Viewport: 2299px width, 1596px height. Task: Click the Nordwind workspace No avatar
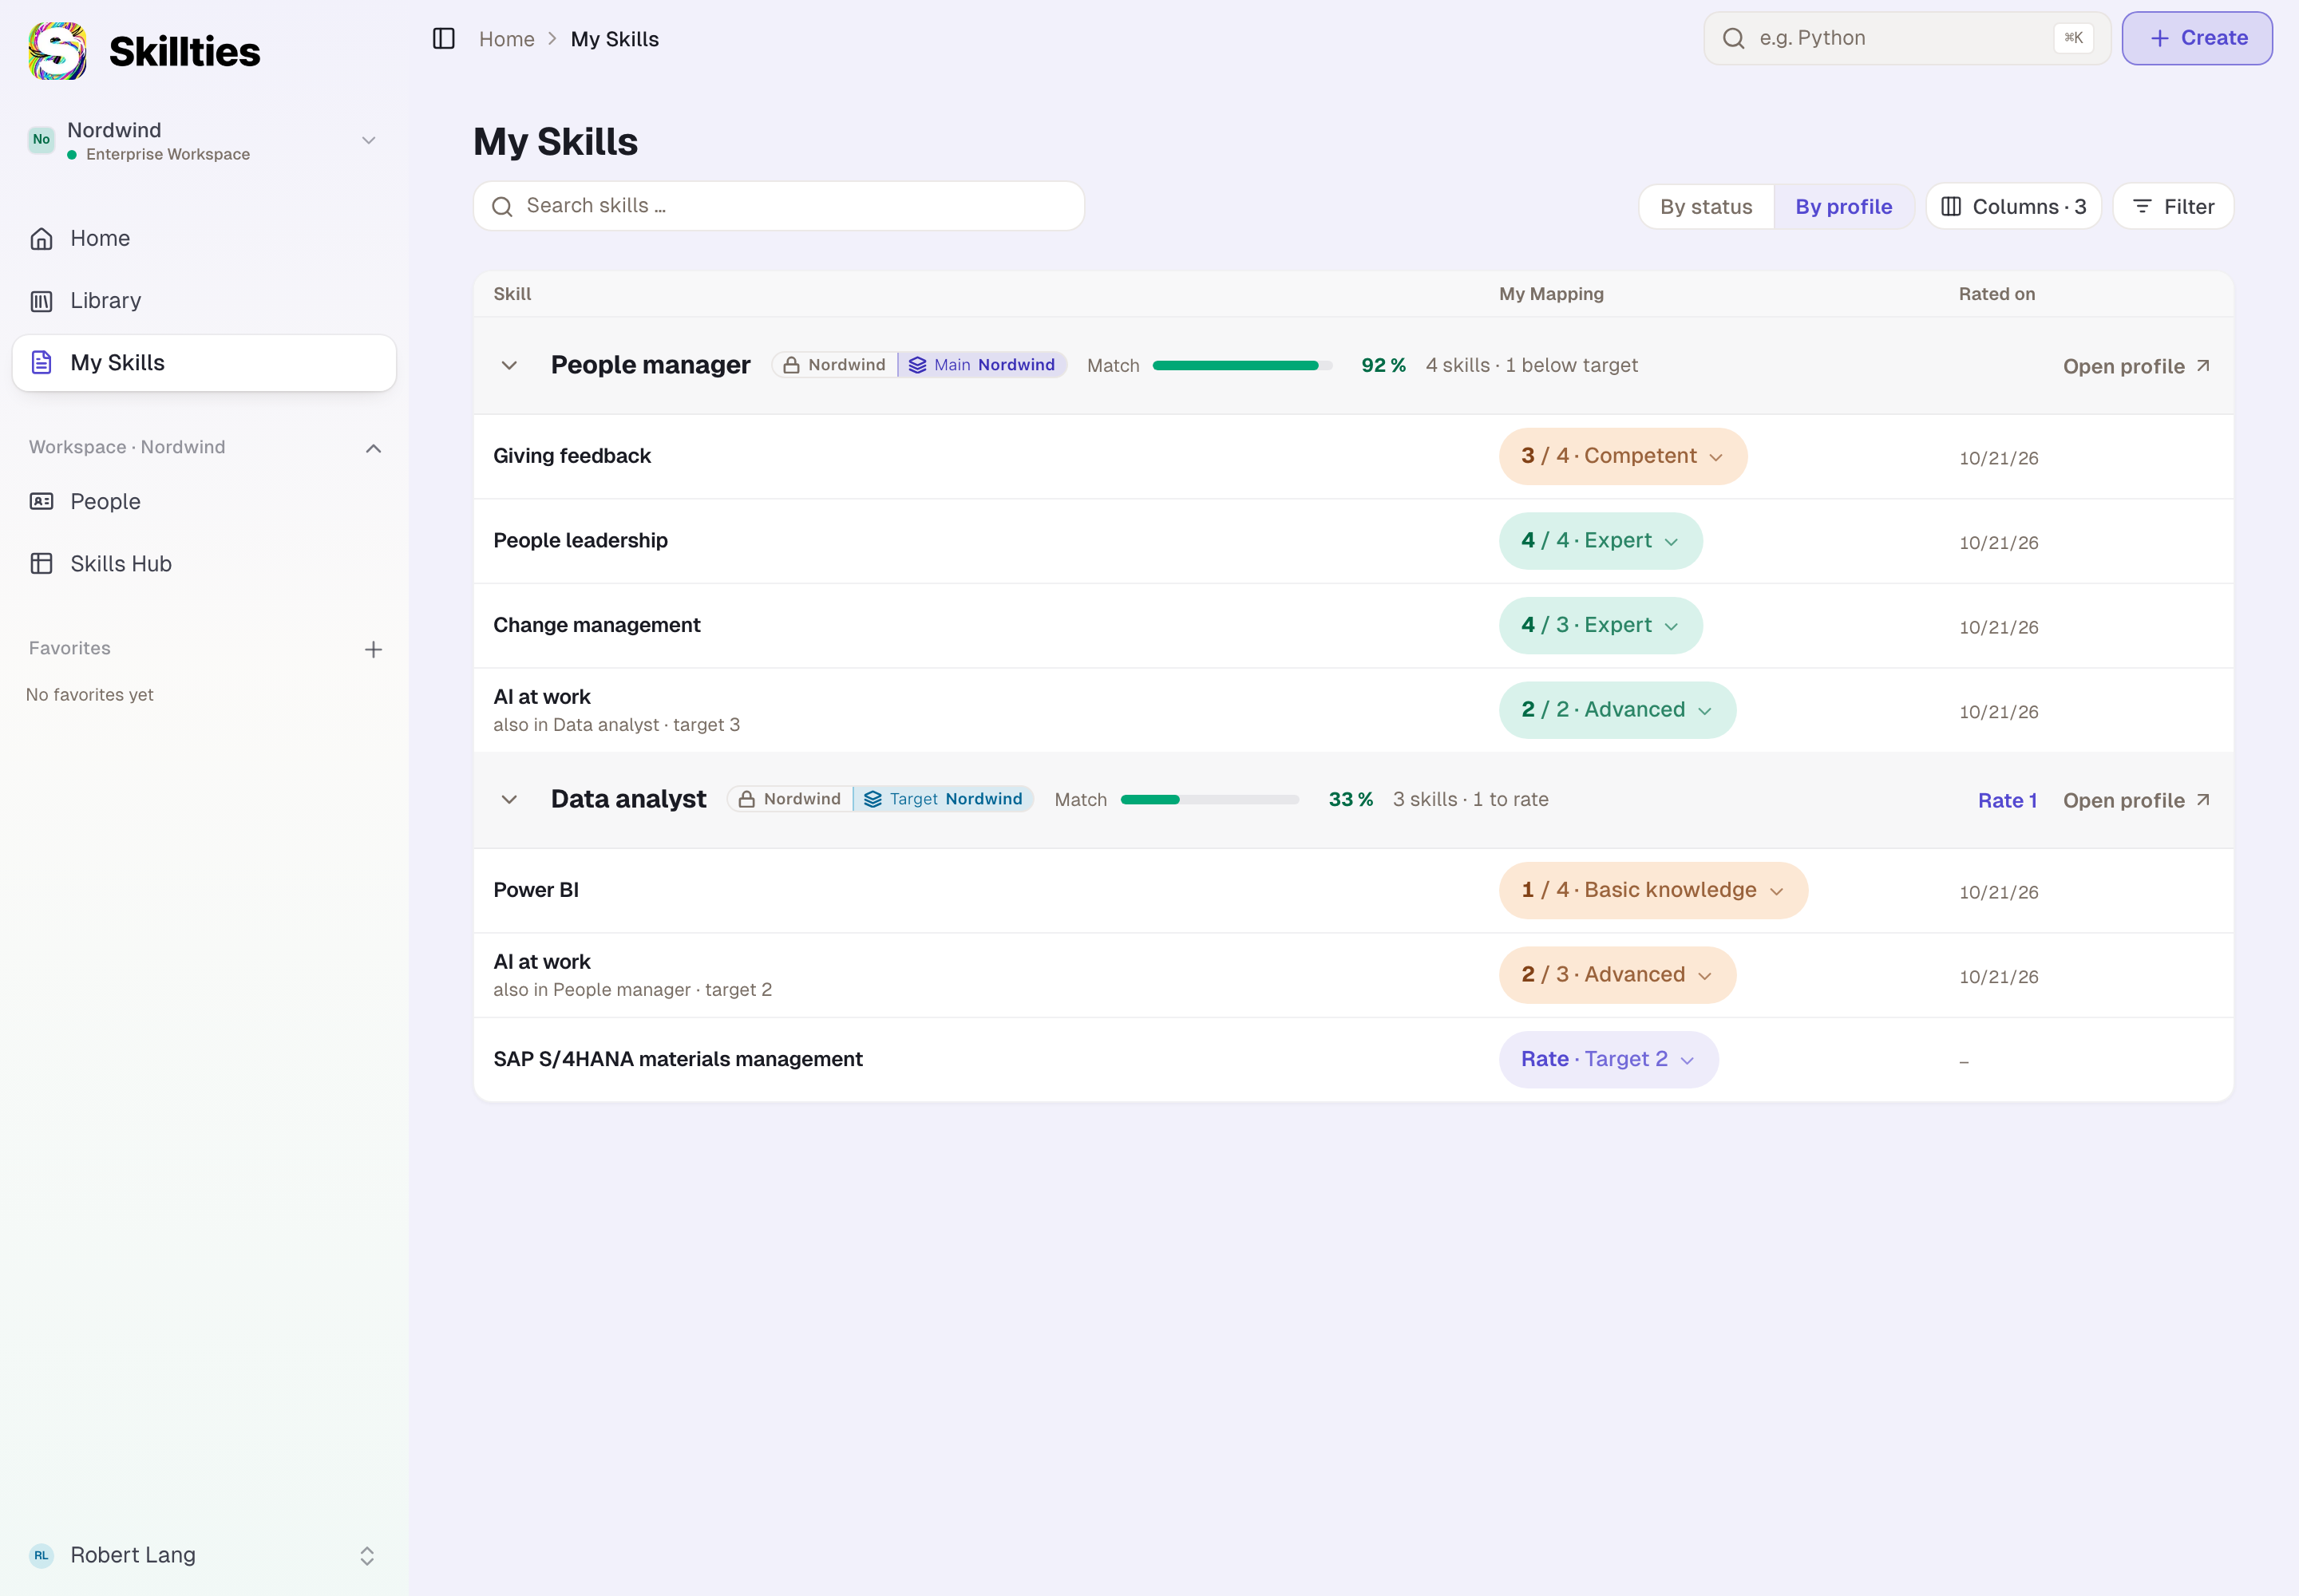(41, 140)
